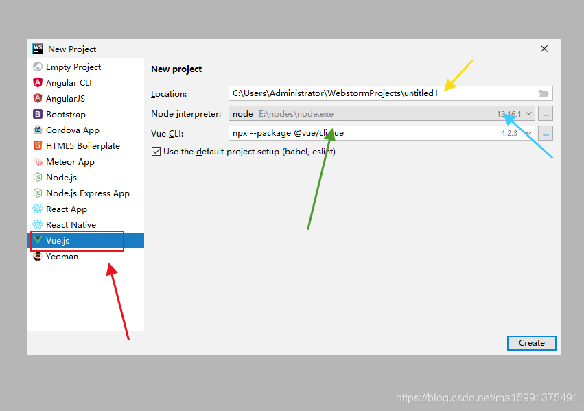
Task: Click the Location label
Action: 169,94
